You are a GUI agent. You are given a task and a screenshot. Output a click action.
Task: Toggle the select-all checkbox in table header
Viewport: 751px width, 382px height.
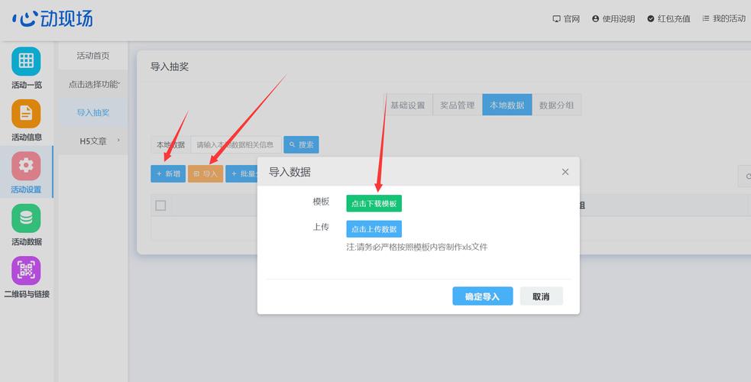160,205
